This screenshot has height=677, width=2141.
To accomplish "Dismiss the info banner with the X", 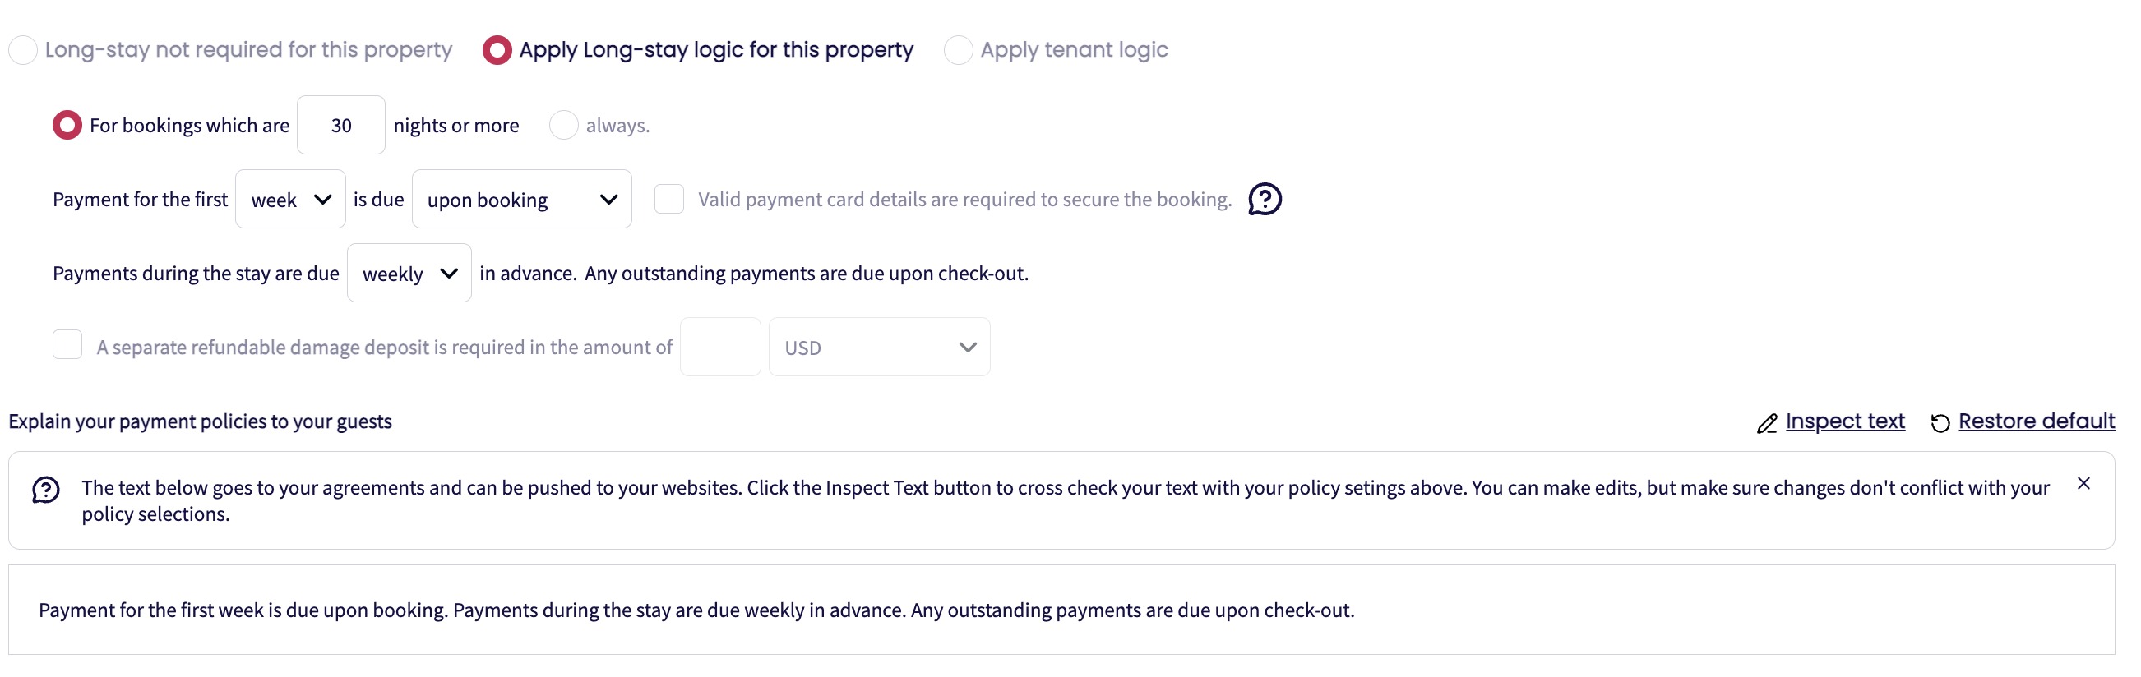I will tap(2083, 483).
